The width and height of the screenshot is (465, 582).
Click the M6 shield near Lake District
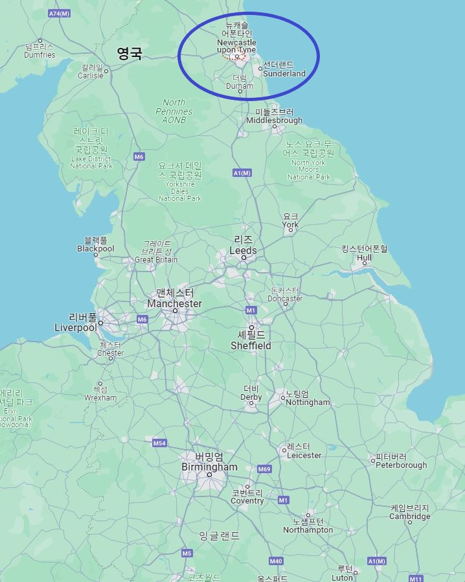139,157
